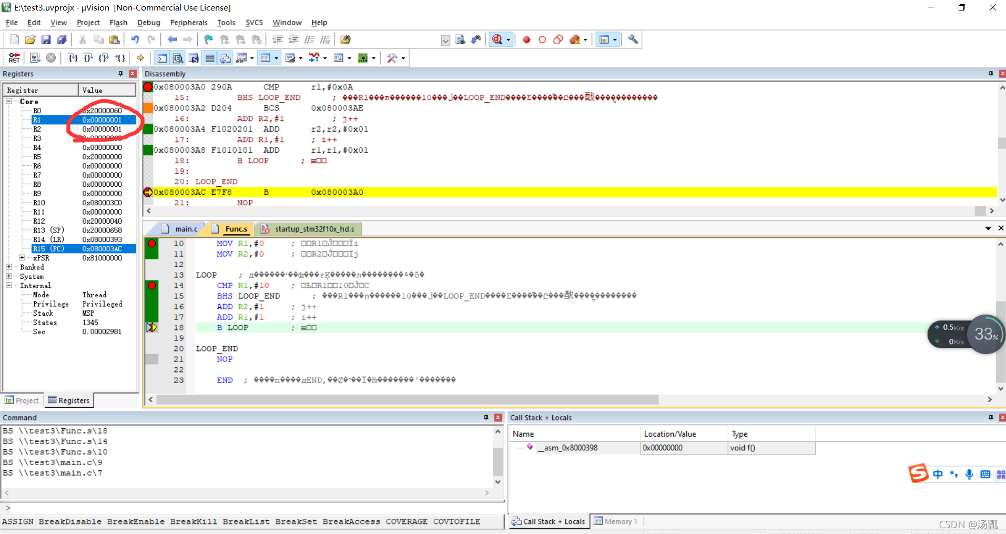The width and height of the screenshot is (1006, 534).
Task: Click the Enable/Disable Breakpoint hollow circle icon
Action: [542, 39]
